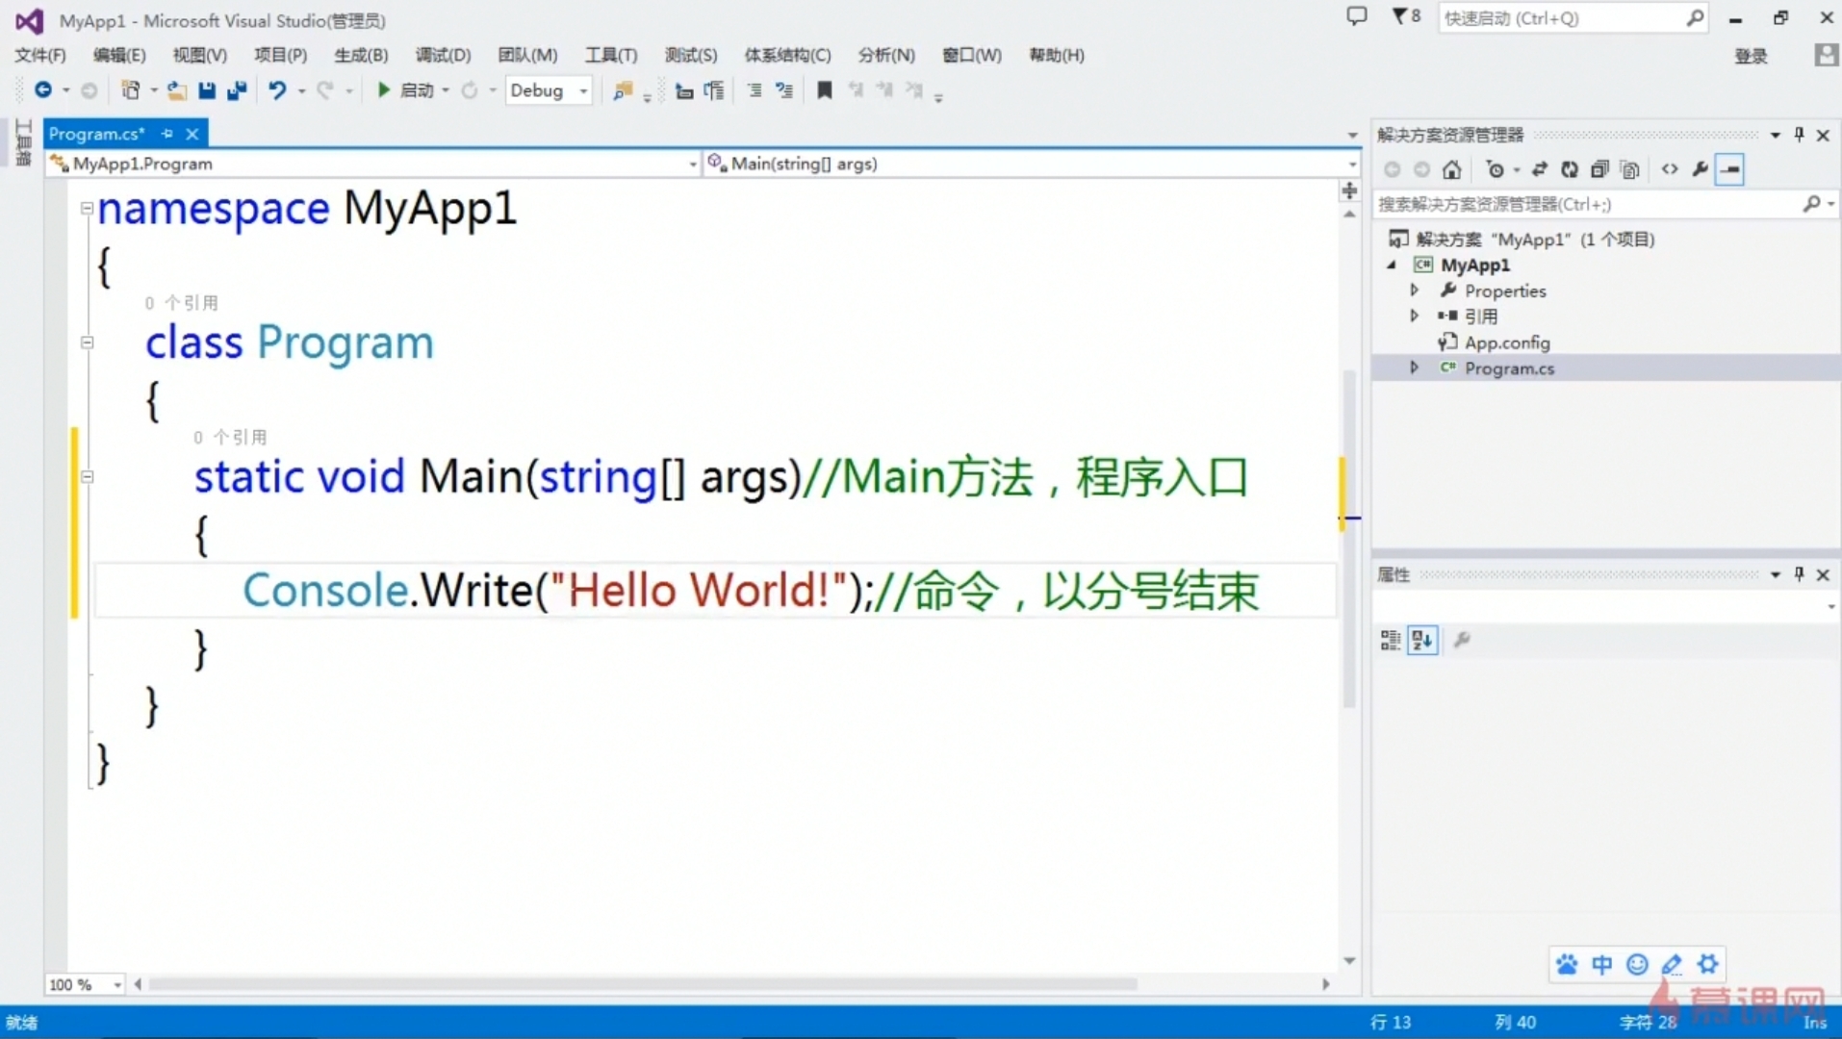Screen dimensions: 1842x1039
Task: Pin the Program.cs tab
Action: pyautogui.click(x=167, y=134)
